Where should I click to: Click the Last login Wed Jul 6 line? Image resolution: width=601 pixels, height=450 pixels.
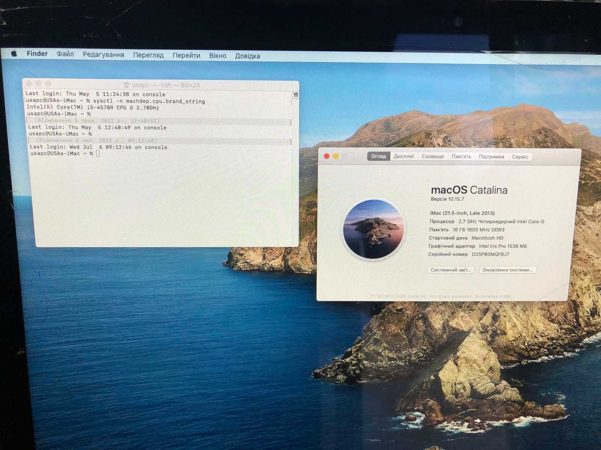(x=98, y=147)
